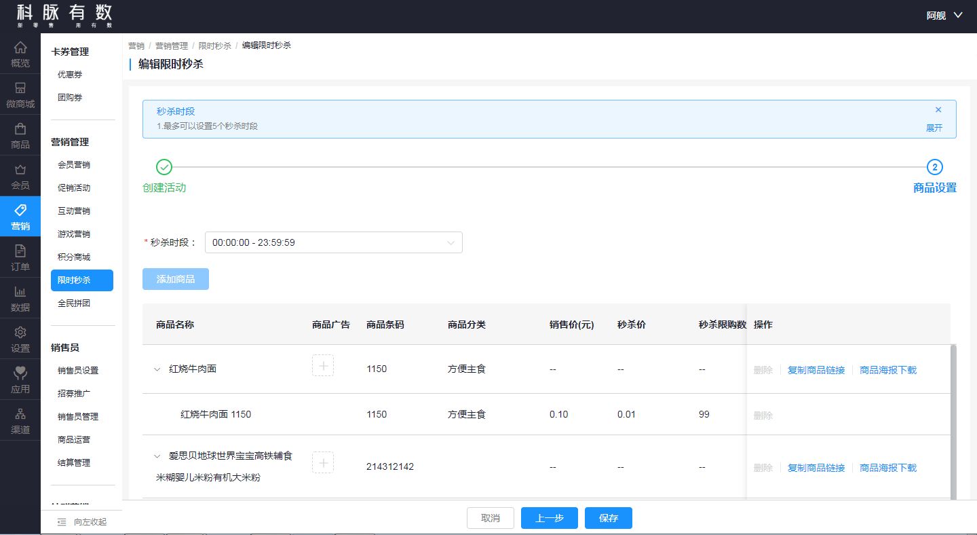Click 营销管理 in the breadcrumb

point(172,45)
